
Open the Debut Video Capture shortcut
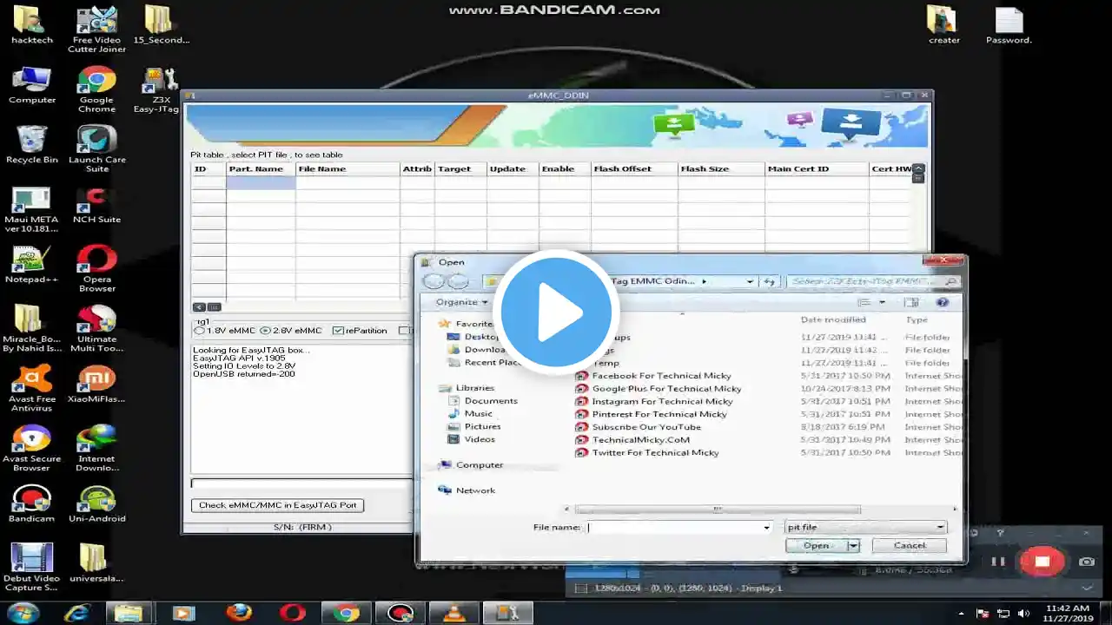(x=32, y=569)
